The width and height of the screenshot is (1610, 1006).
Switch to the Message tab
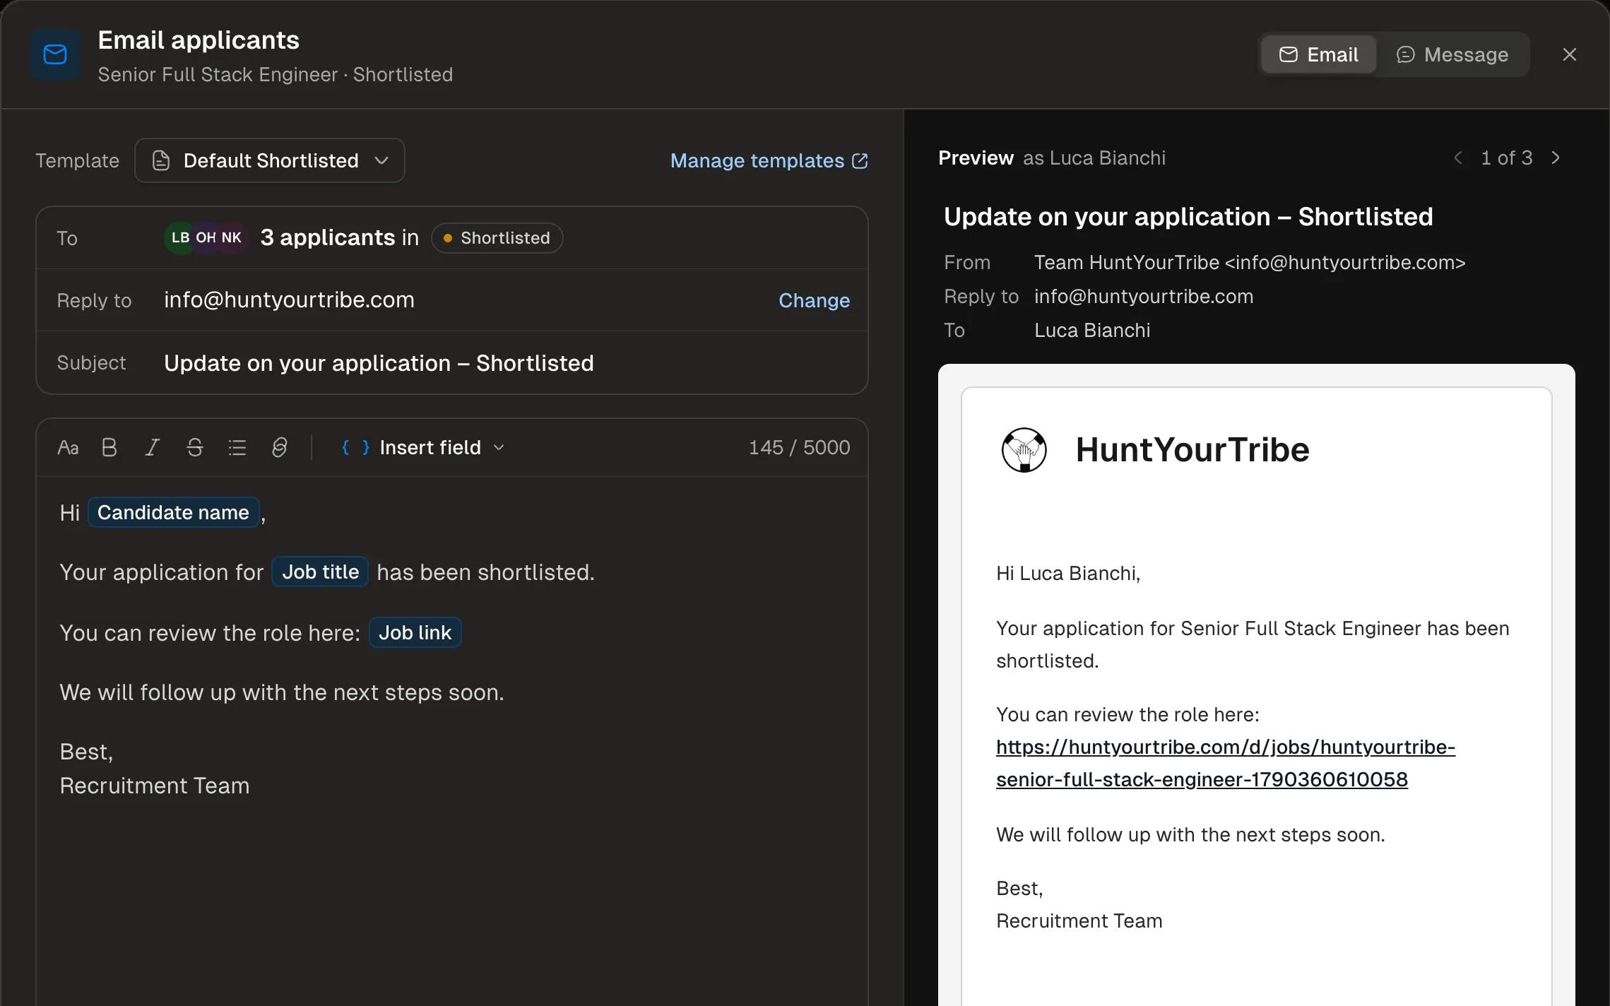tap(1452, 54)
